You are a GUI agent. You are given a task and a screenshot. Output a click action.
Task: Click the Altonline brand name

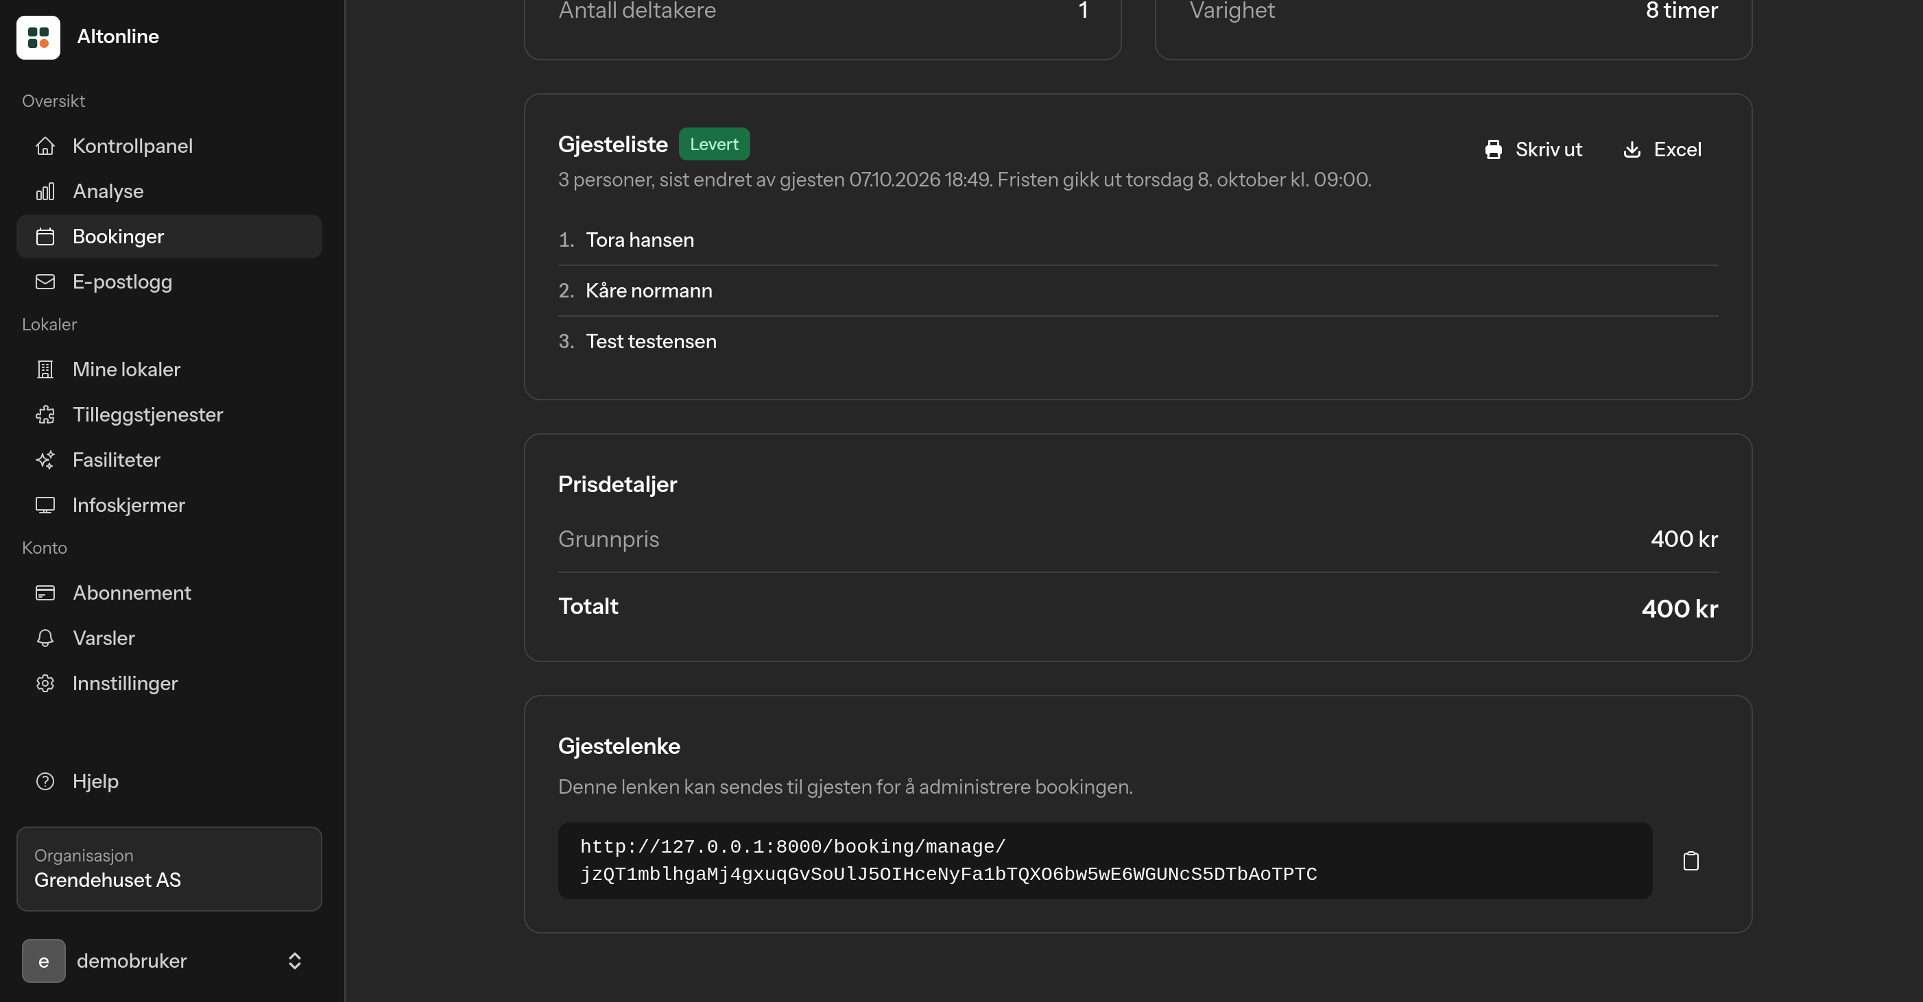118,36
